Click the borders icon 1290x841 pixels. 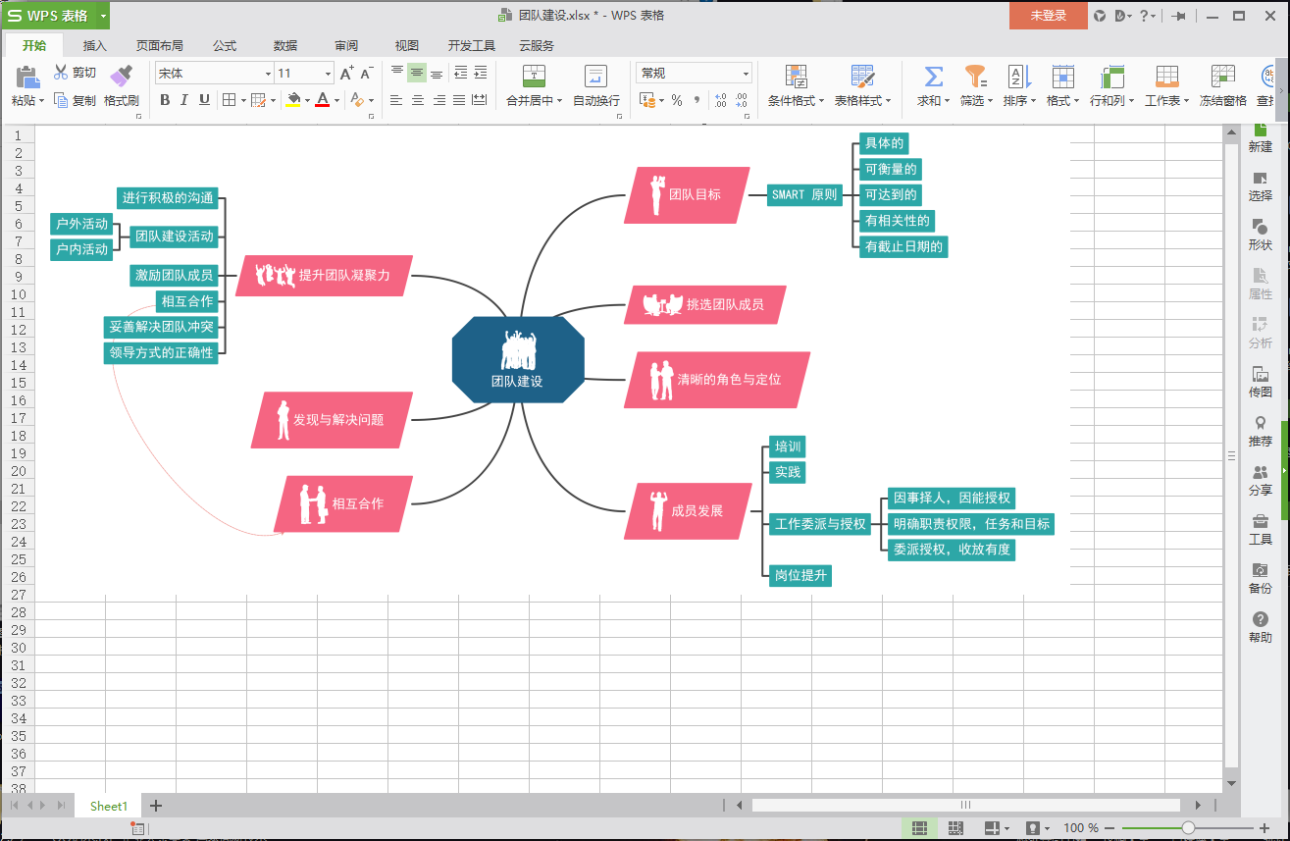click(x=229, y=100)
